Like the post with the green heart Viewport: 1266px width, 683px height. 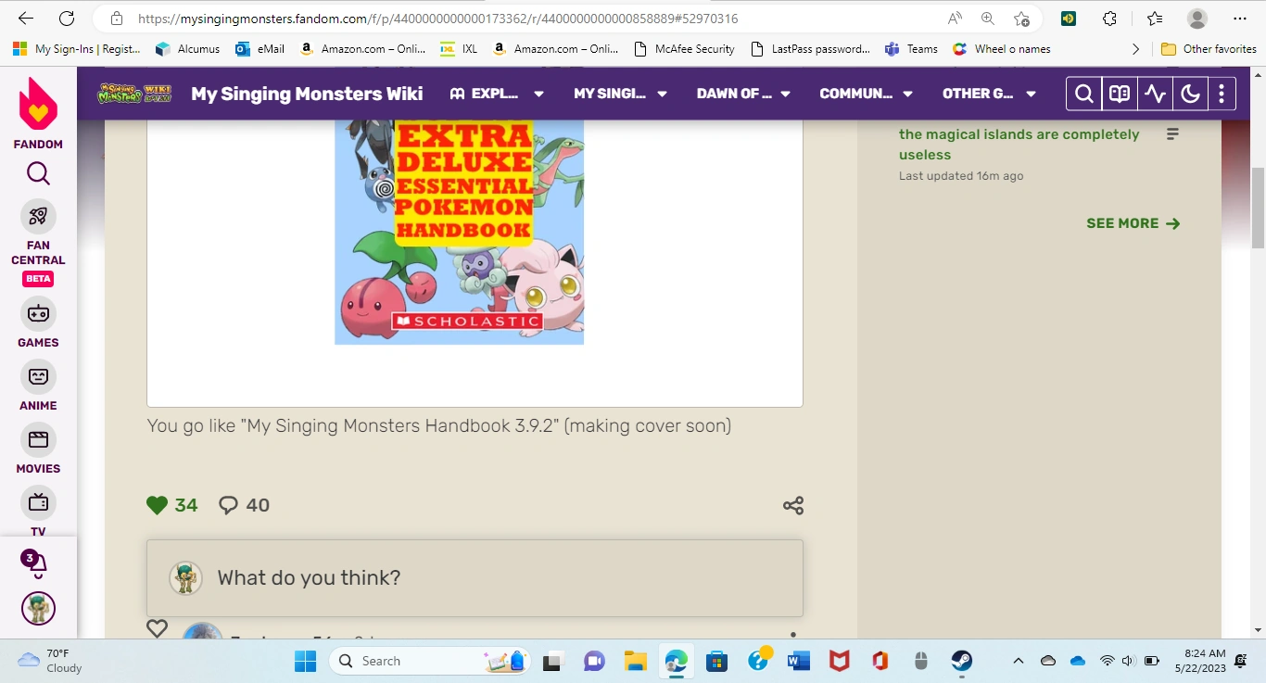click(x=157, y=505)
